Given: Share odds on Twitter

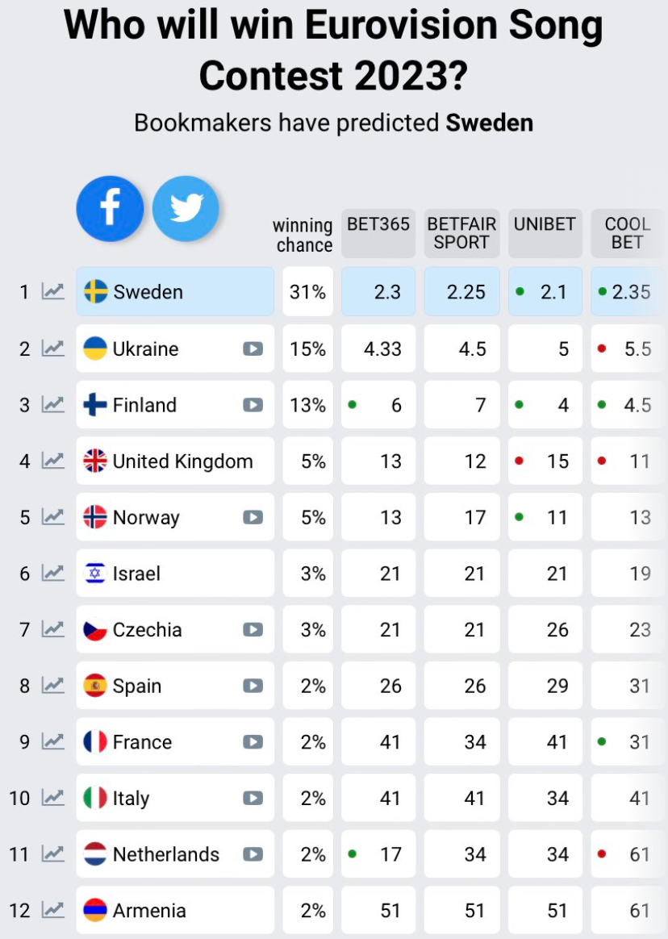Looking at the screenshot, I should [x=186, y=209].
